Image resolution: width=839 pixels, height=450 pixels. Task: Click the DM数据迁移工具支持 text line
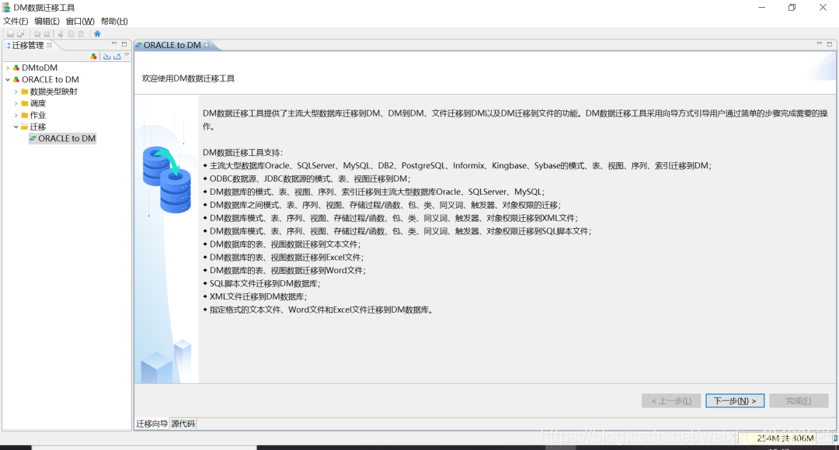[x=242, y=152]
